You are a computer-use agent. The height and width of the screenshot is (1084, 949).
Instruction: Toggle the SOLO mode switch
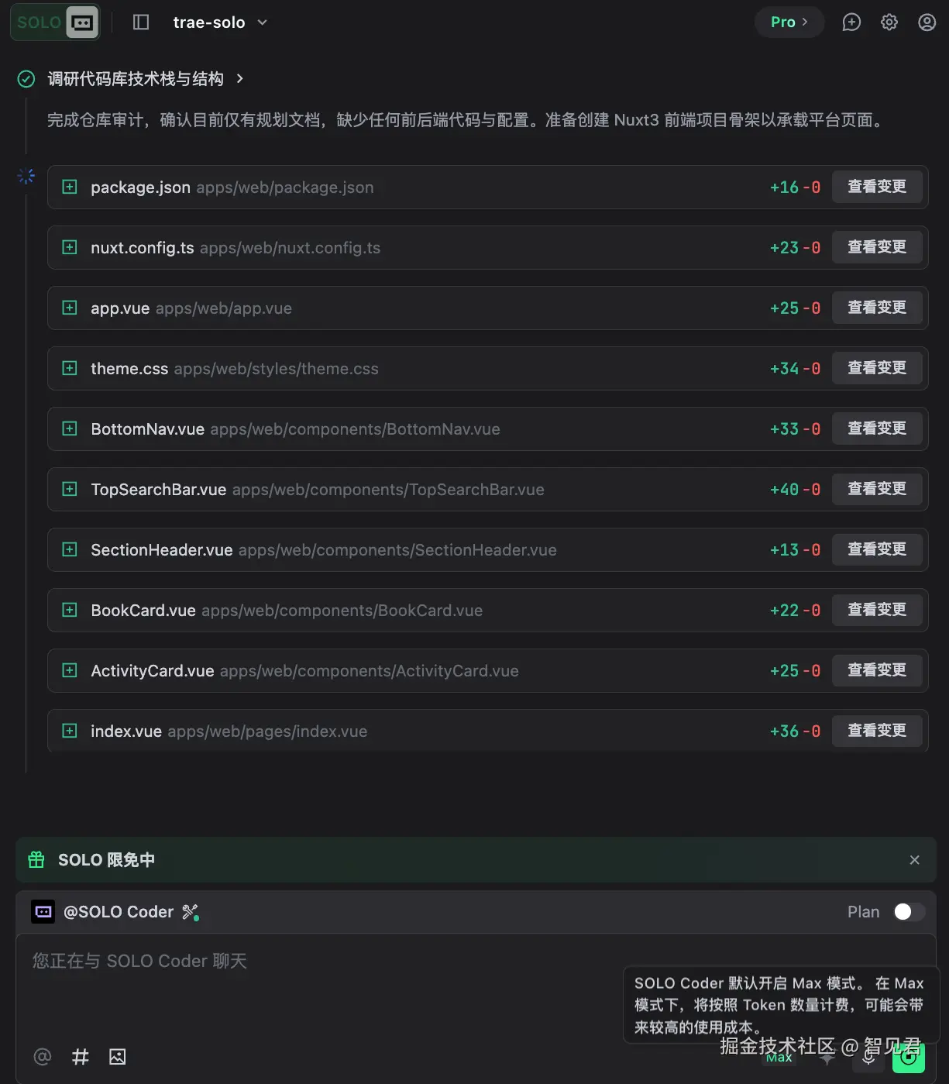click(55, 22)
